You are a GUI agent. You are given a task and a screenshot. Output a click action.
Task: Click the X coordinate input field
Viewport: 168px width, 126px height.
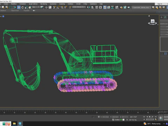[x=105, y=117]
